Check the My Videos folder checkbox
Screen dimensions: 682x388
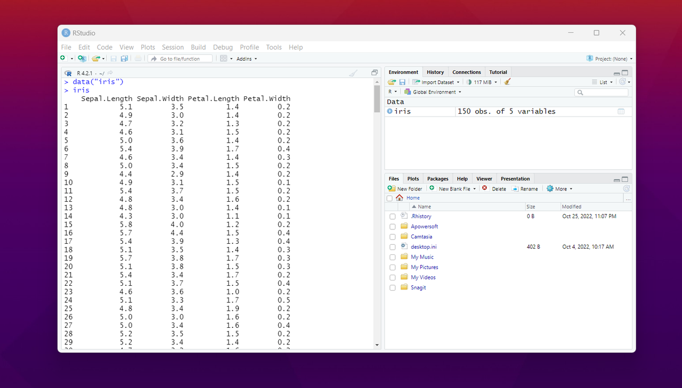click(393, 277)
